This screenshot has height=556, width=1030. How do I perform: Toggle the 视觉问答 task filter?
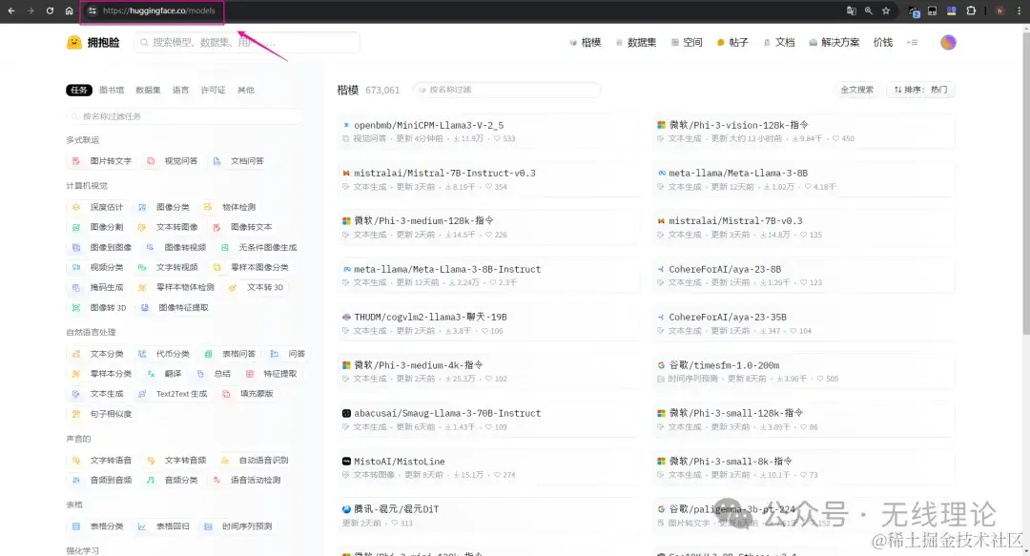(172, 161)
